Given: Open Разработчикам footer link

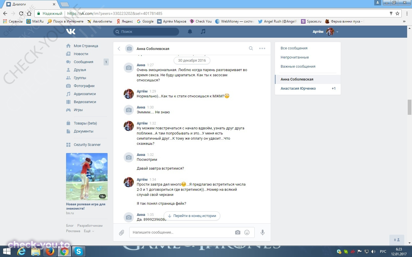Looking at the screenshot, I should [x=90, y=226].
